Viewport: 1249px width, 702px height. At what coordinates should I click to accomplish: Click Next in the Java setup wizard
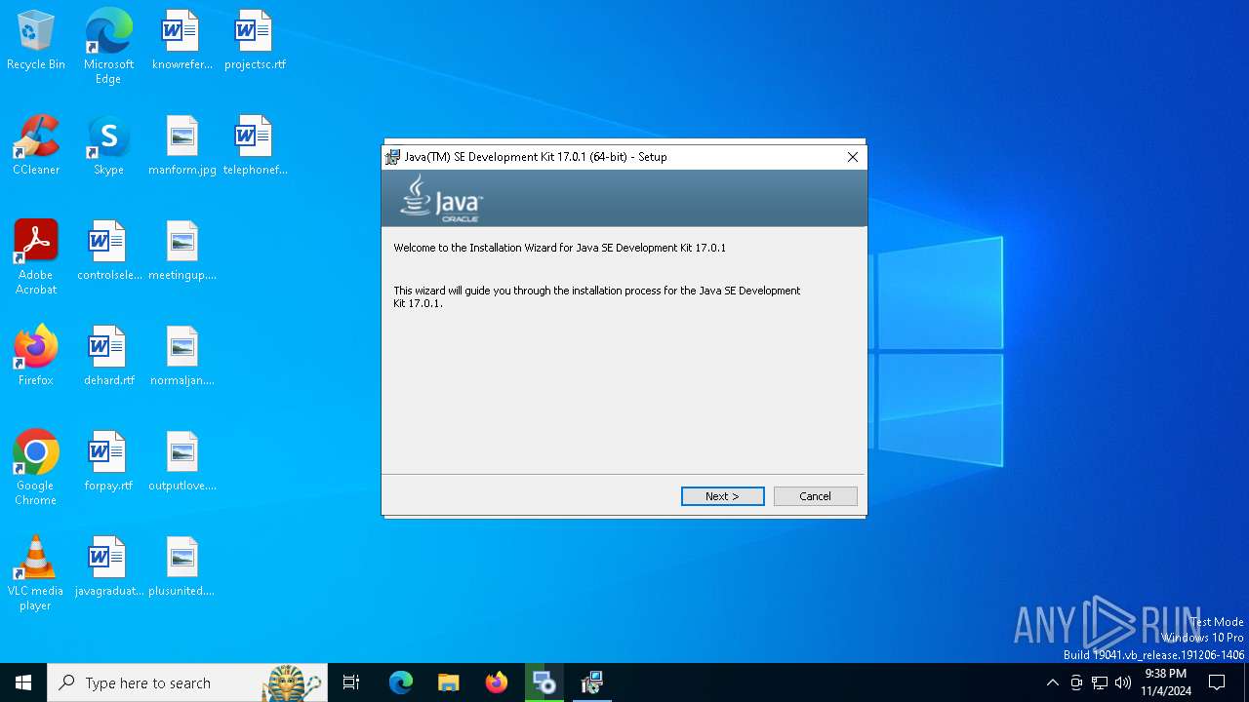pyautogui.click(x=723, y=496)
